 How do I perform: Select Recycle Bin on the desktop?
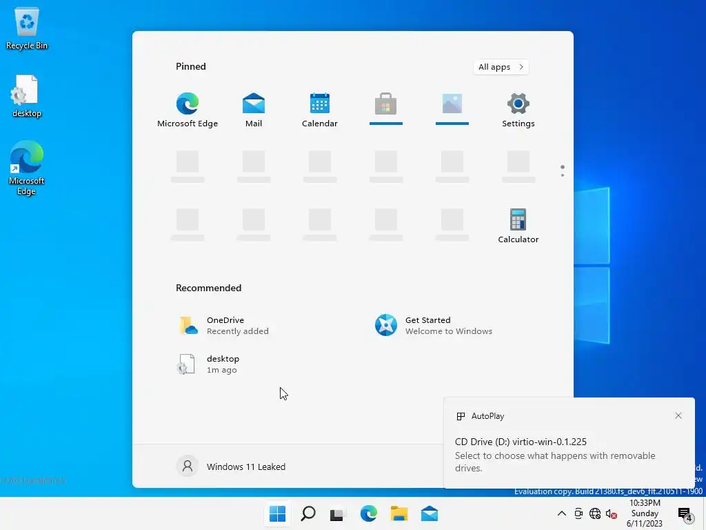pyautogui.click(x=27, y=28)
